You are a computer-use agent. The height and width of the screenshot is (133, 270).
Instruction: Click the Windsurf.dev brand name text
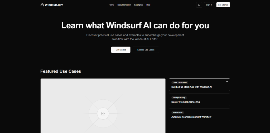pyautogui.click(x=54, y=5)
